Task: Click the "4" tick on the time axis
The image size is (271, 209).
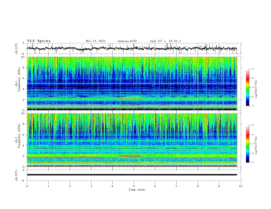Action: [112, 186]
